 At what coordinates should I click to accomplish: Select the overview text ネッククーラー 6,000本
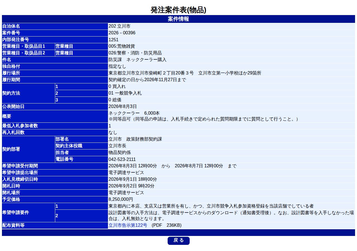[x=134, y=113]
